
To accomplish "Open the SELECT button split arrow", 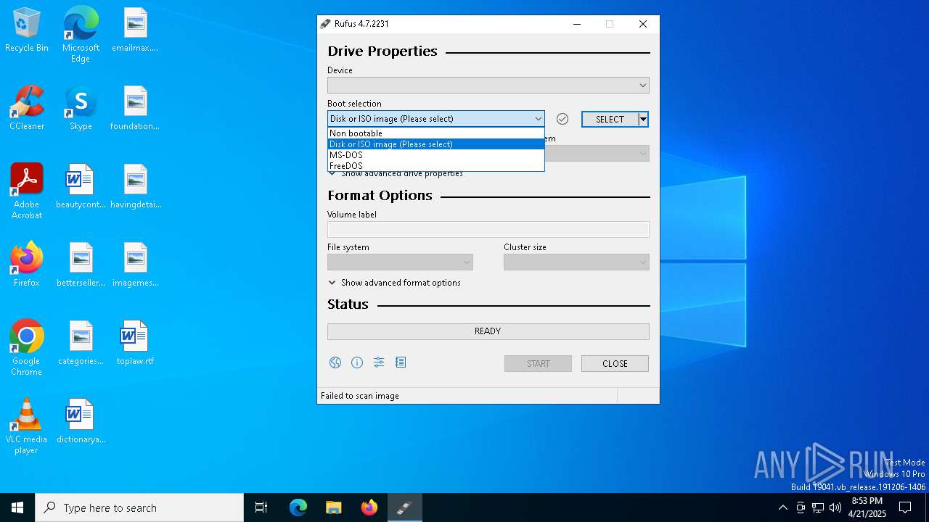I will click(x=643, y=119).
